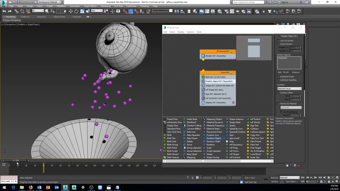Open Windows Start menu
Image resolution: width=340 pixels, height=191 pixels.
[4, 188]
